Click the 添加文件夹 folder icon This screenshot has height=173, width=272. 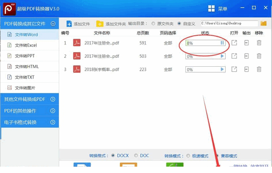point(100,24)
